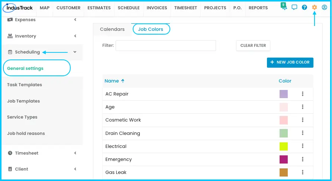332x181 pixels.
Task: Click the AC Repair purple color swatch
Action: [x=284, y=94]
